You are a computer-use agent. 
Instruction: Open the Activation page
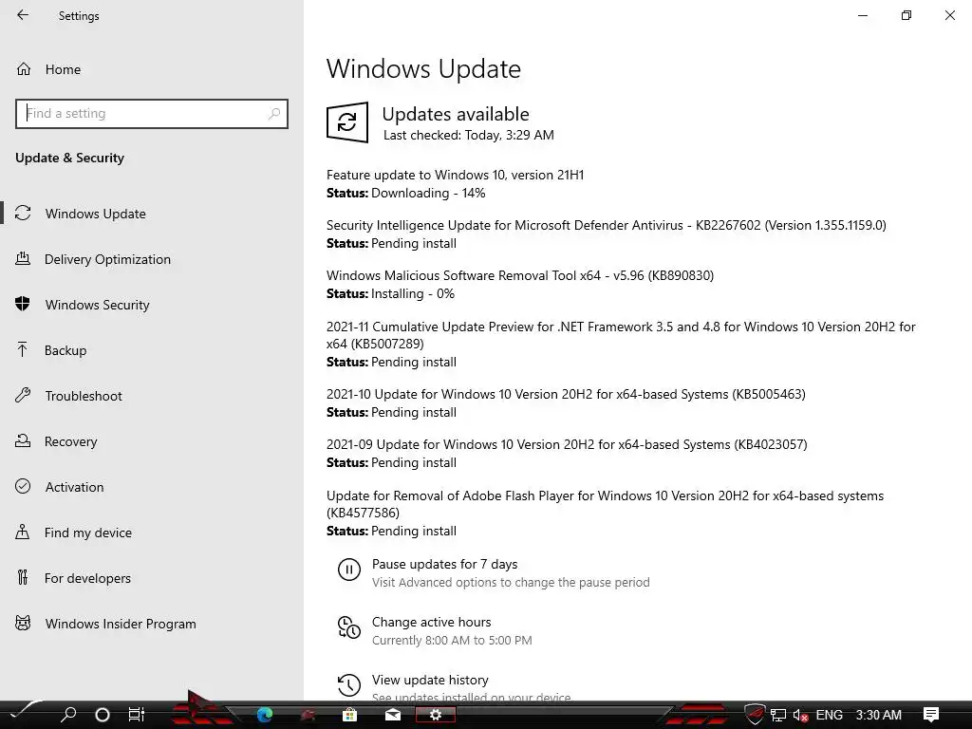(74, 487)
